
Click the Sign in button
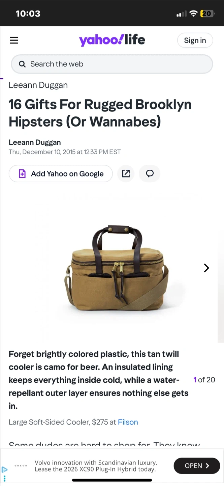(195, 40)
